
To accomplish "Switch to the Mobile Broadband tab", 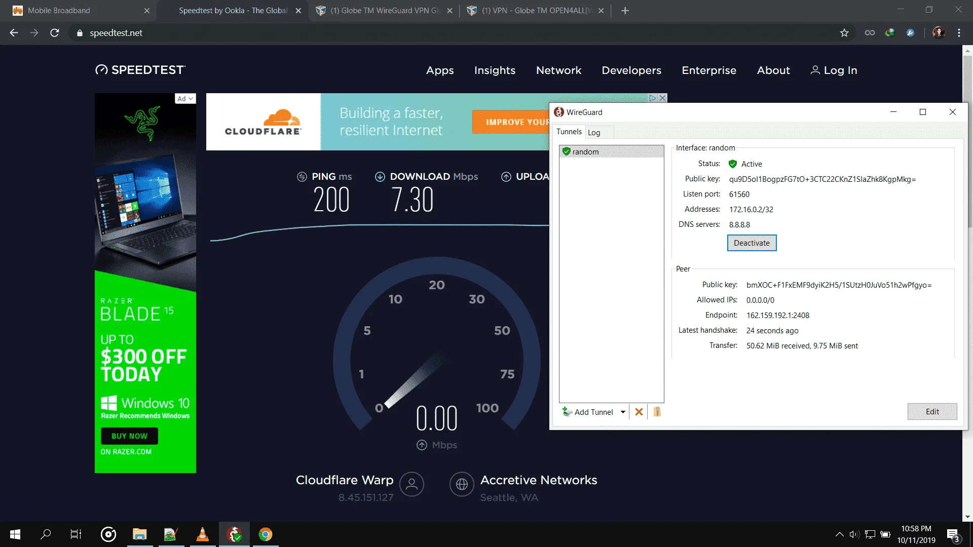I will point(80,11).
